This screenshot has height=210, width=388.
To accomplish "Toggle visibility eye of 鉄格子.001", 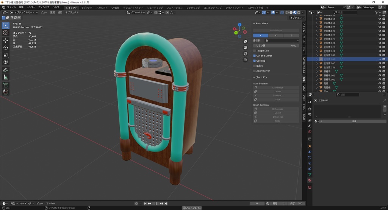I will [380, 75].
